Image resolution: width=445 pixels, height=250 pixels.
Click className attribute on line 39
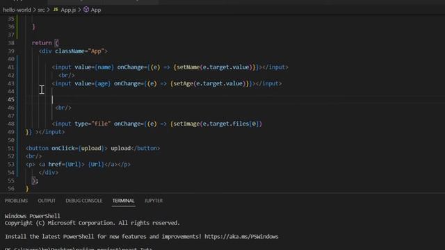(x=70, y=51)
